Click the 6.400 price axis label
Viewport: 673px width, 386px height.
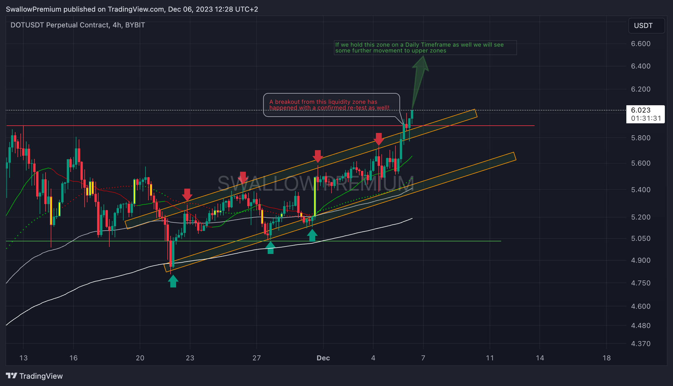641,66
